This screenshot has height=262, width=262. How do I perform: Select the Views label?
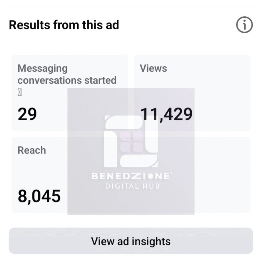point(153,68)
